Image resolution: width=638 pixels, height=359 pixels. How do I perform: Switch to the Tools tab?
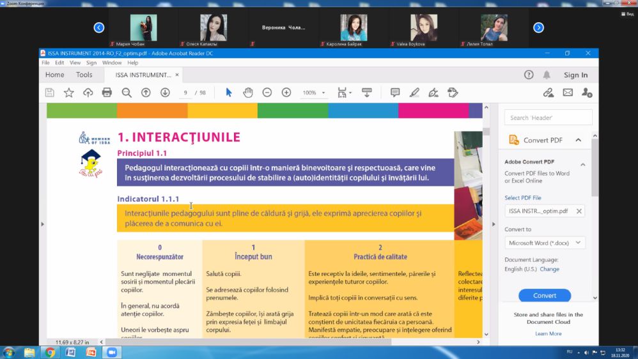point(84,75)
